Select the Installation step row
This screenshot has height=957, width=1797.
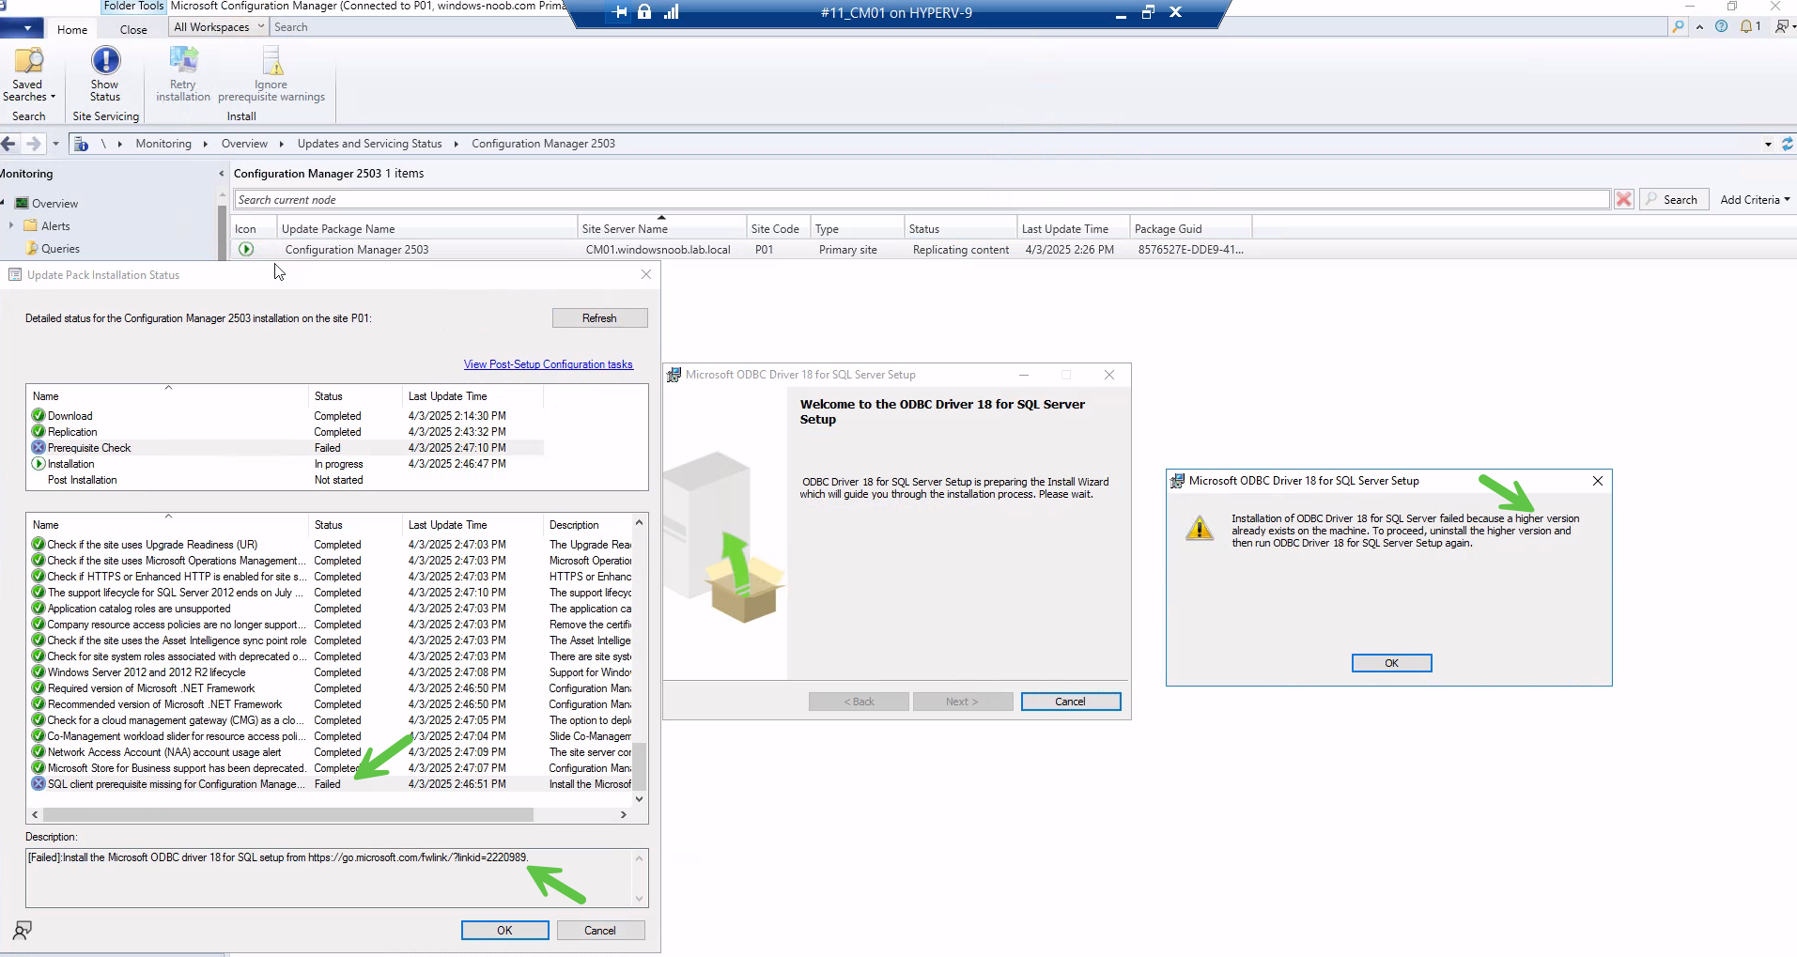[x=287, y=464]
